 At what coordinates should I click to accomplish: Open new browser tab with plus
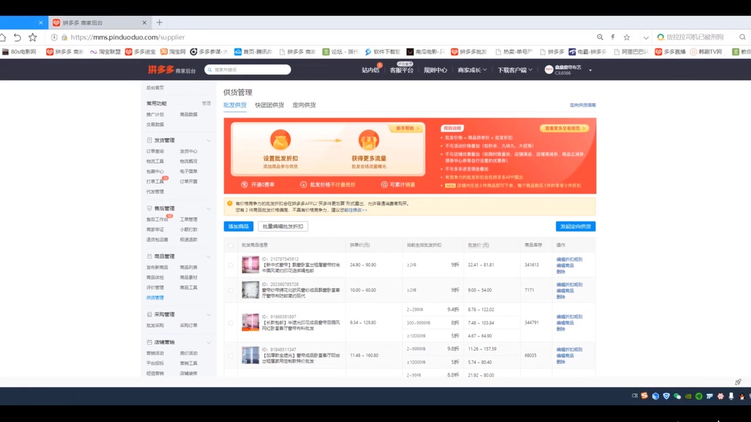[x=159, y=22]
